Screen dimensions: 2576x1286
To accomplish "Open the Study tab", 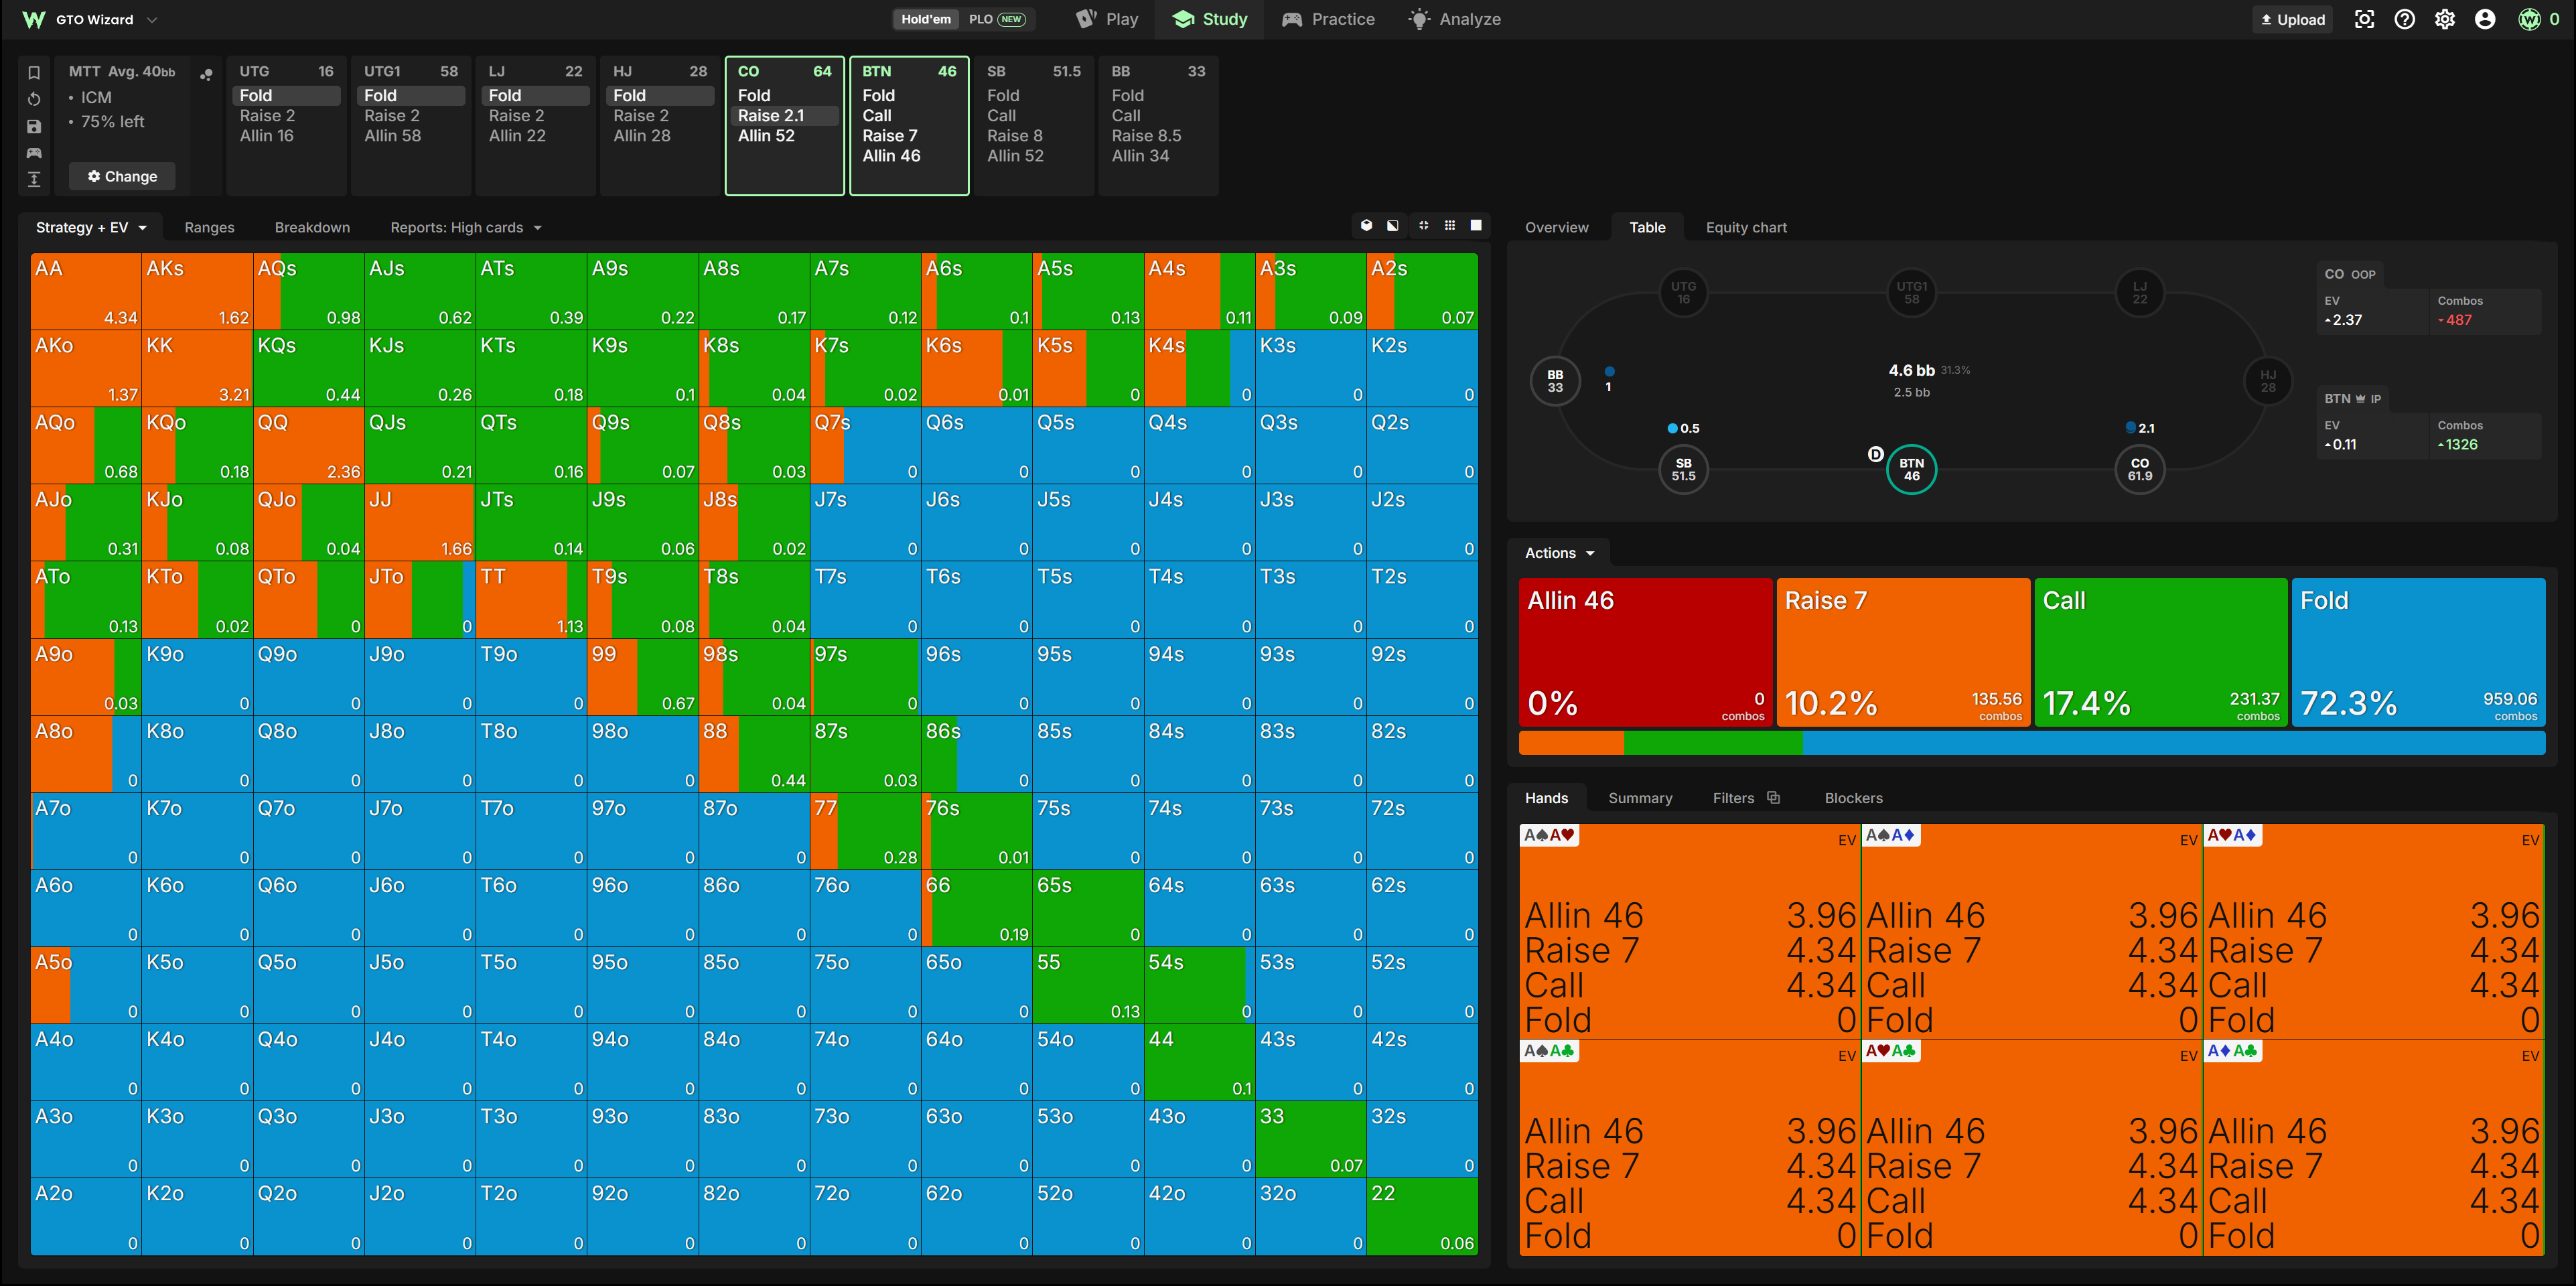I will point(1209,19).
